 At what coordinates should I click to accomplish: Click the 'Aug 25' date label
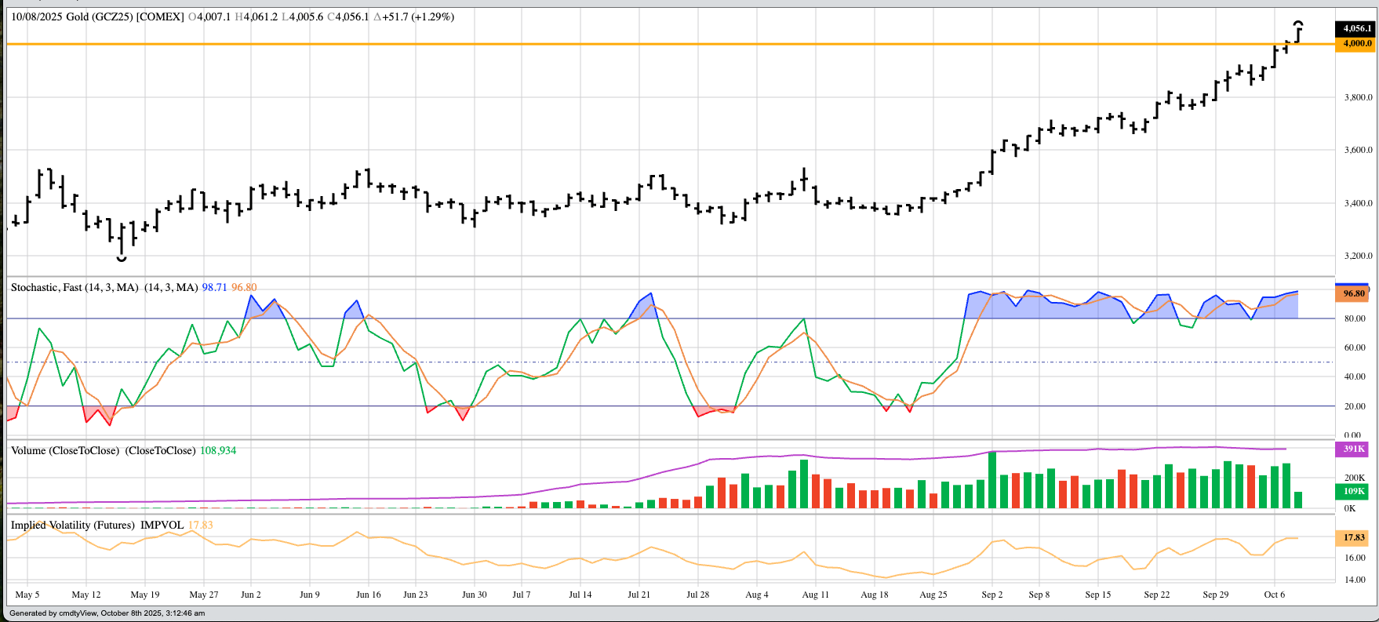pyautogui.click(x=933, y=595)
